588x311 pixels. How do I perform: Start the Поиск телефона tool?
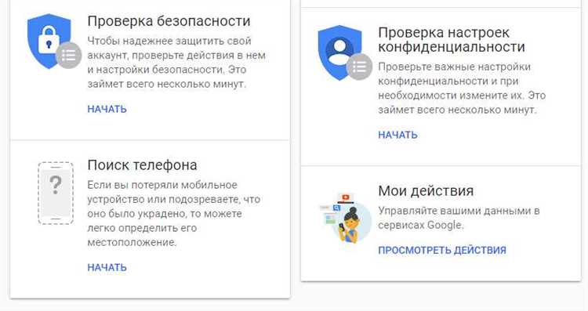[107, 268]
